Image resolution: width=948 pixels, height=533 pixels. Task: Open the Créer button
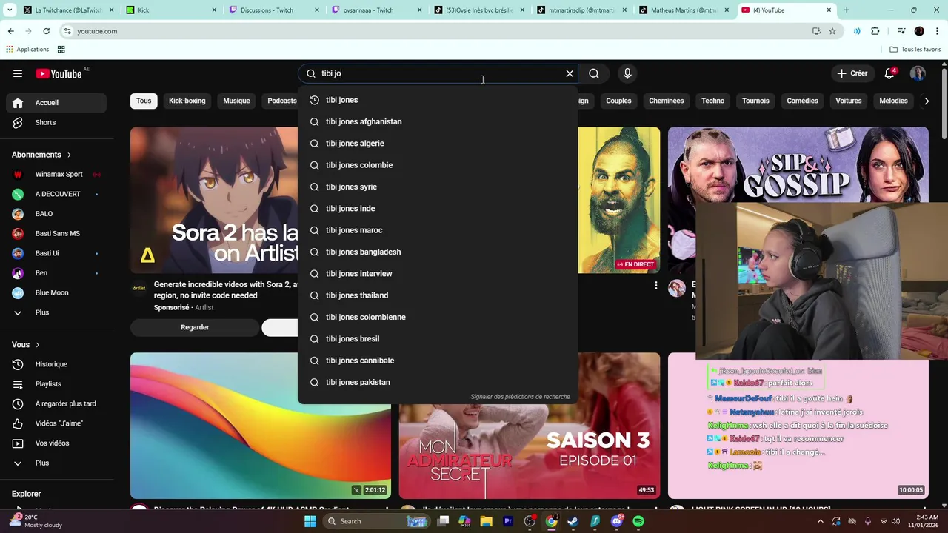(852, 73)
